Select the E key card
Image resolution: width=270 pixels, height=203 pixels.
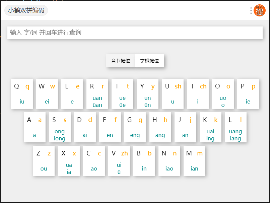click(x=72, y=94)
